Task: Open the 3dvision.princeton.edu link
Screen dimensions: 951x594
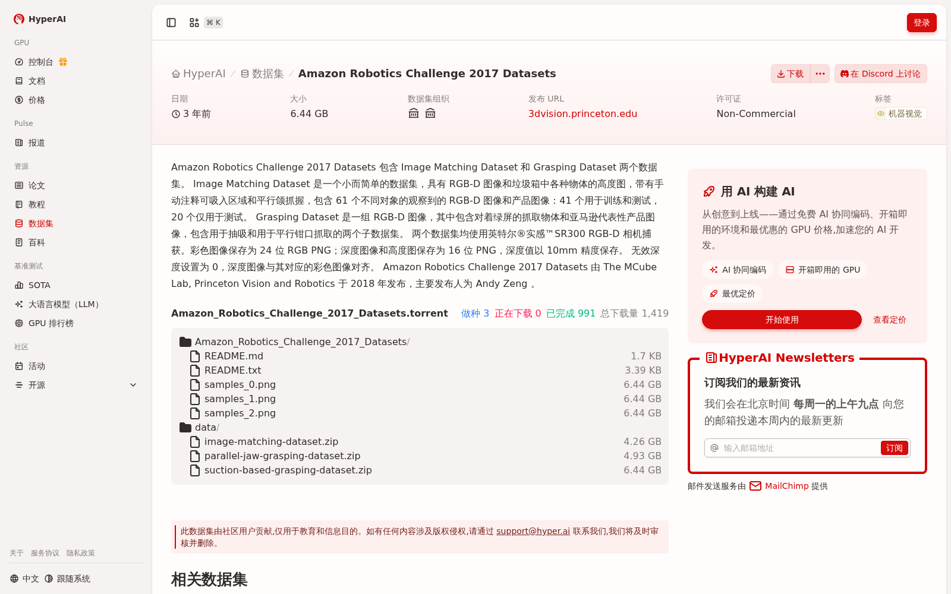Action: (582, 113)
